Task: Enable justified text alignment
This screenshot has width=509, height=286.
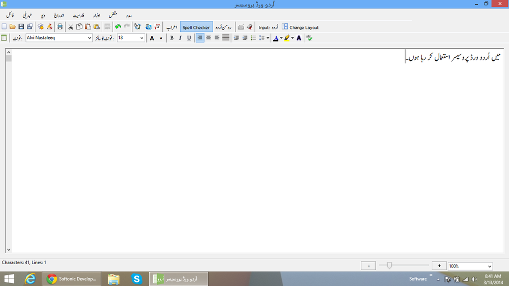Action: (x=226, y=38)
